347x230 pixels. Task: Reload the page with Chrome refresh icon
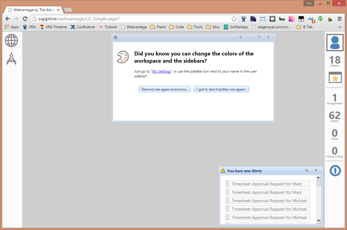pyautogui.click(x=25, y=19)
